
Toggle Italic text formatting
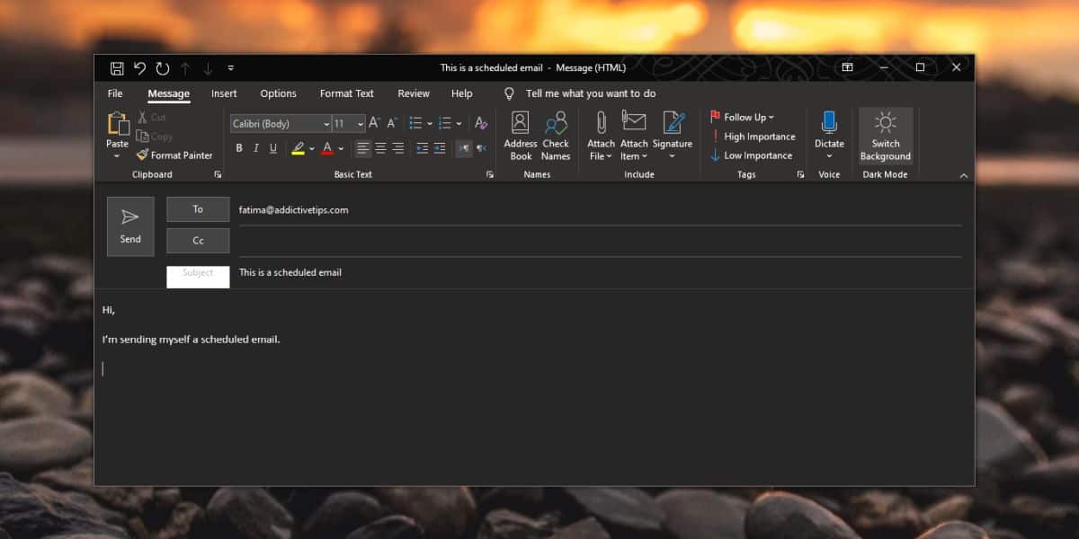(x=256, y=148)
